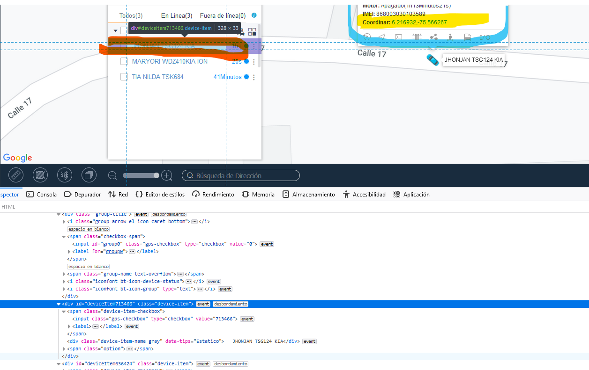Expand the span class option node
The height and width of the screenshot is (370, 589).
tap(64, 349)
